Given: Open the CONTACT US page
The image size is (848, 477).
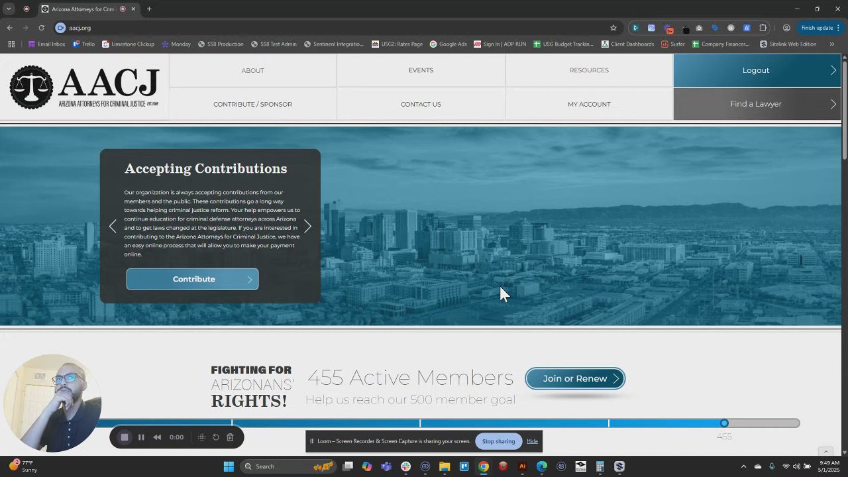Looking at the screenshot, I should pos(421,104).
